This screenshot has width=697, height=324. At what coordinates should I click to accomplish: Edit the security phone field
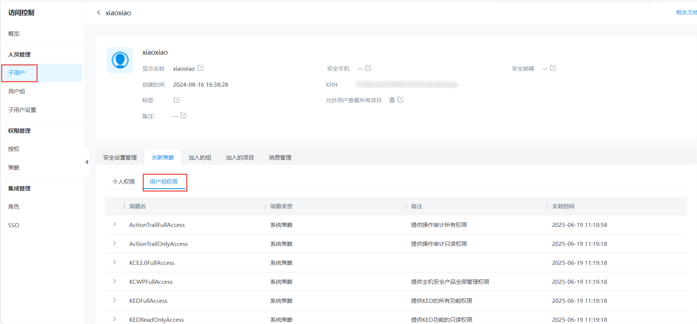pyautogui.click(x=368, y=68)
